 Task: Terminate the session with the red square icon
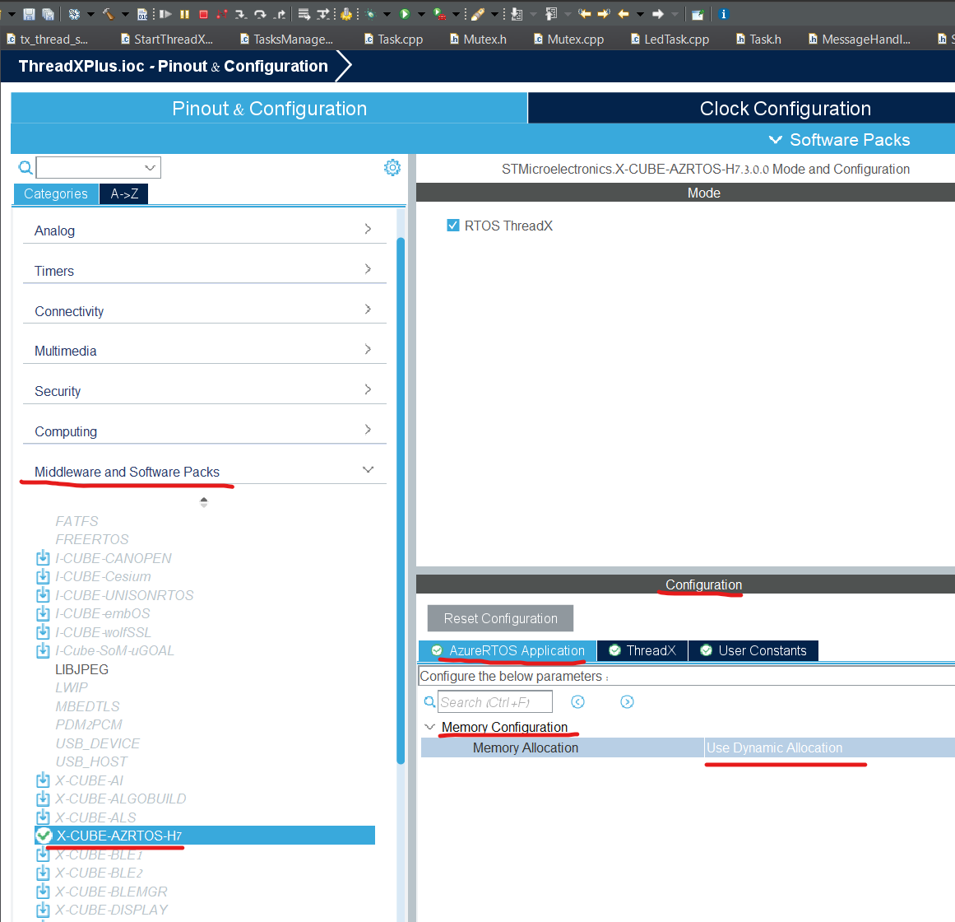[202, 14]
